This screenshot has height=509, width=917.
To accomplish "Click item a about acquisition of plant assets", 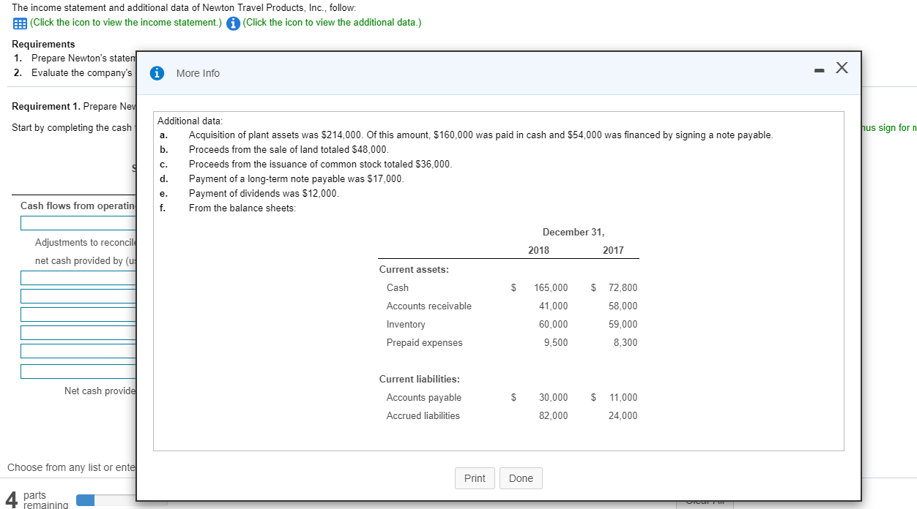I will pyautogui.click(x=480, y=135).
